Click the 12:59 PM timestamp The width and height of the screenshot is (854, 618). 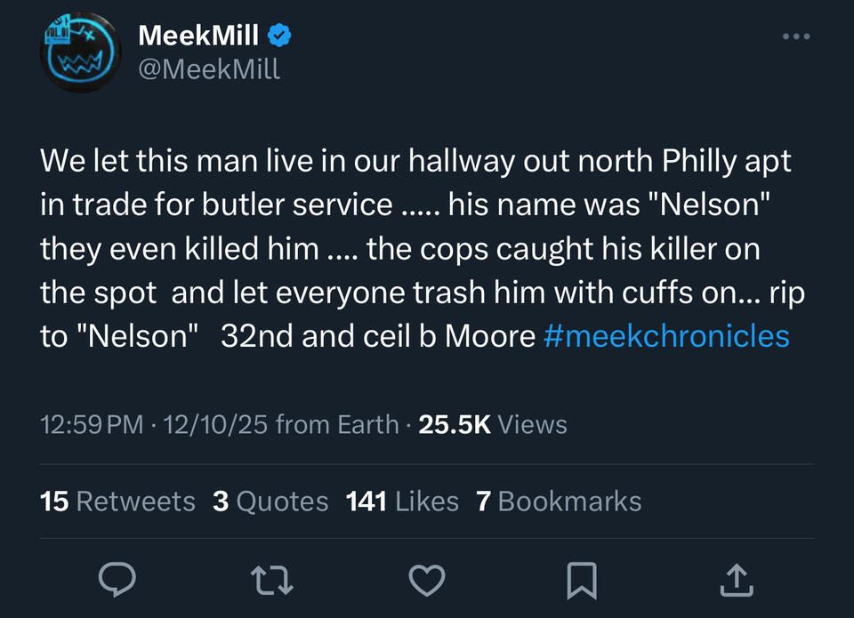[92, 424]
